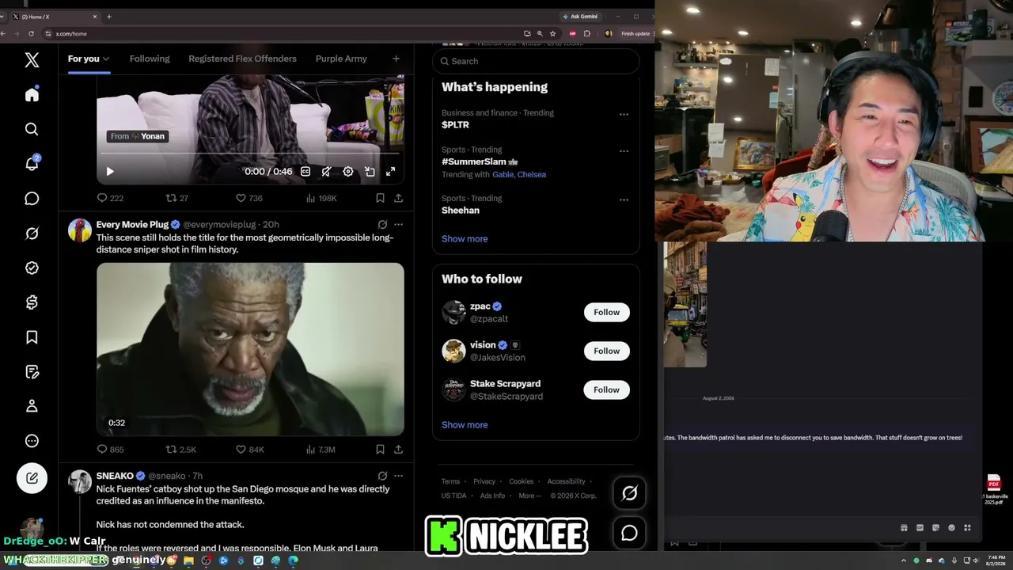
Task: Reply to Every Movie Plug post
Action: (110, 450)
